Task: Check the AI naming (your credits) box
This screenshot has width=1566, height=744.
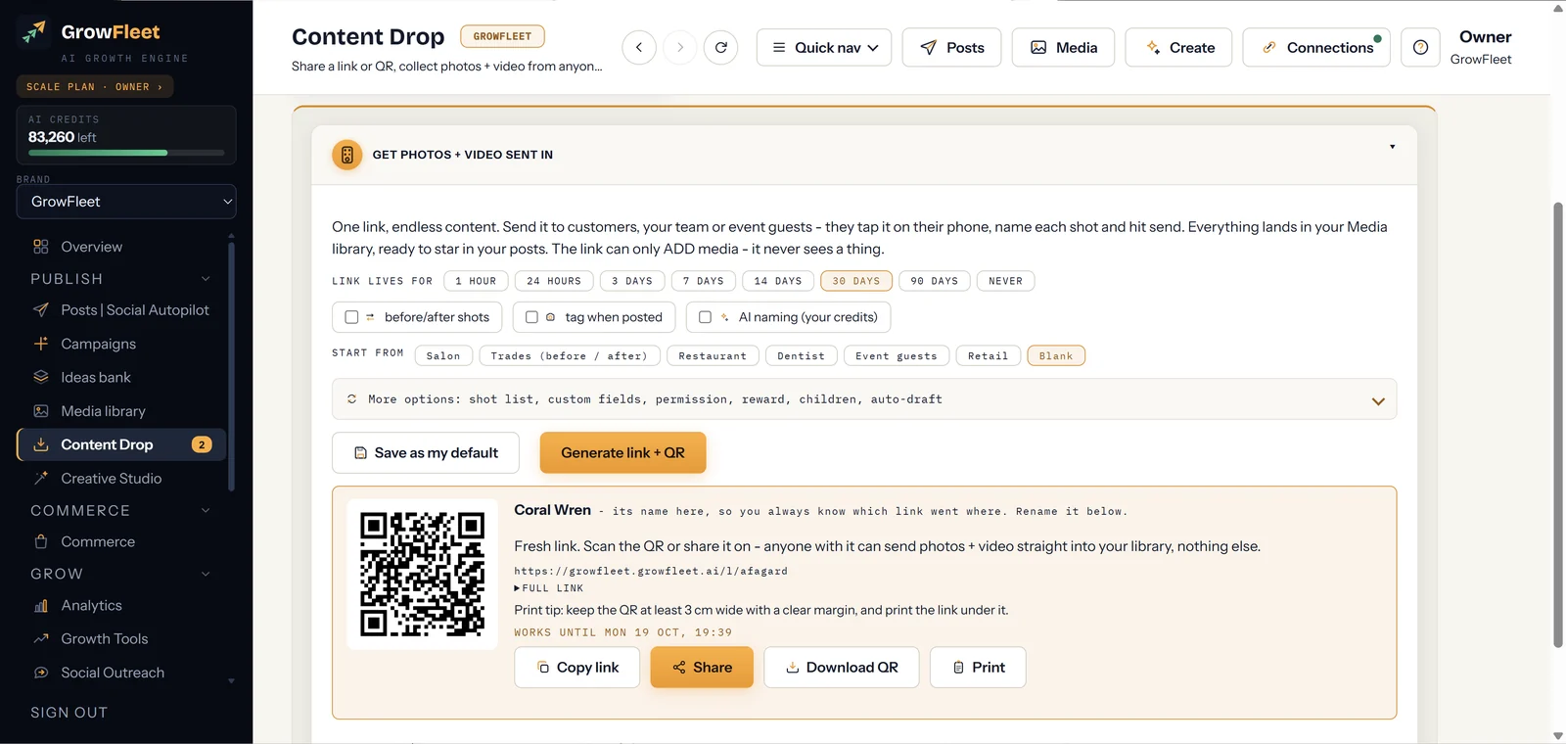Action: point(705,317)
